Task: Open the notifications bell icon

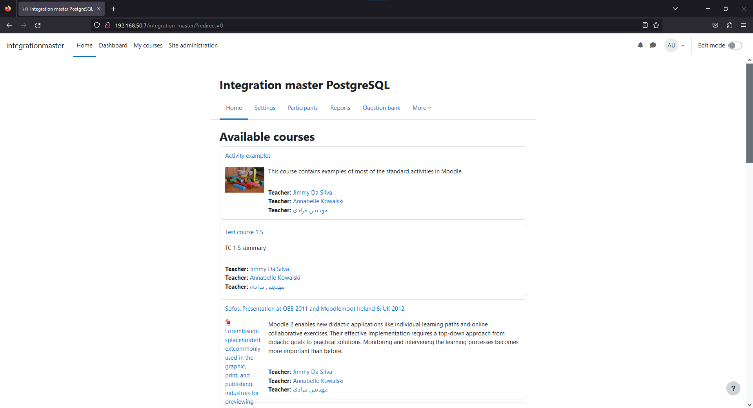Action: [x=640, y=46]
